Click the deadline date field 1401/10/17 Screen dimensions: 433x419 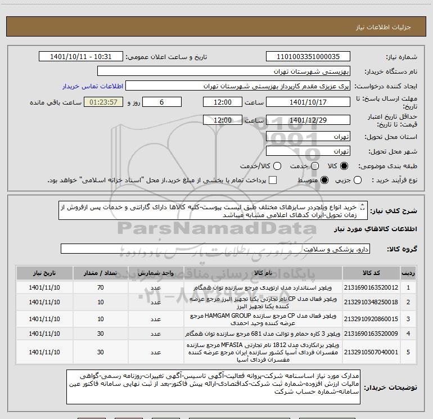pyautogui.click(x=308, y=102)
